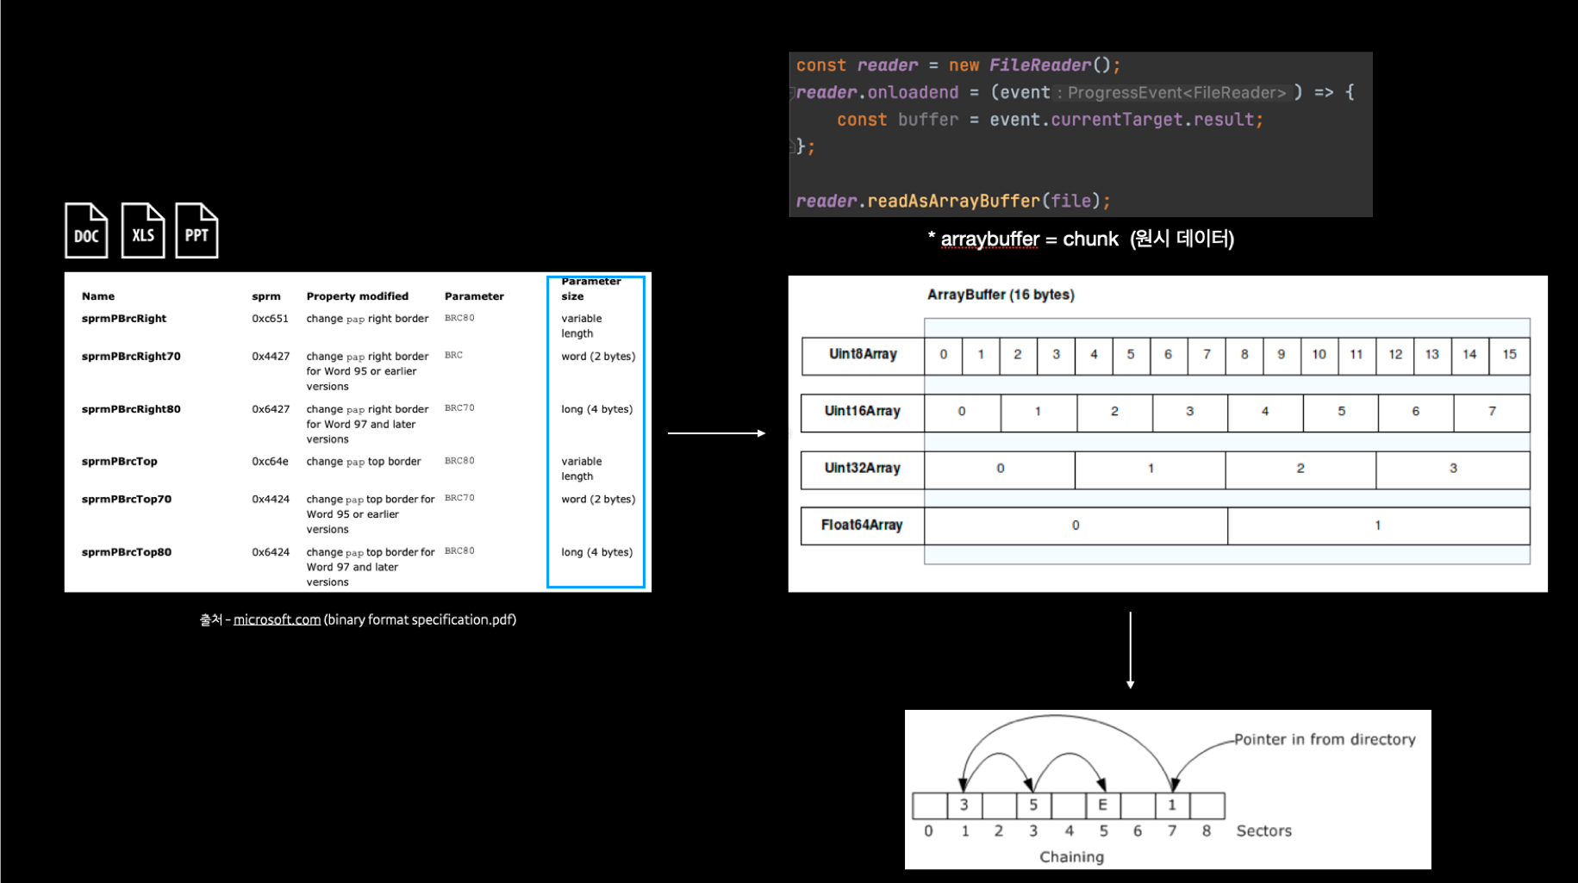The image size is (1578, 883).
Task: Click Uint8Array cell index 15
Action: pyautogui.click(x=1510, y=355)
